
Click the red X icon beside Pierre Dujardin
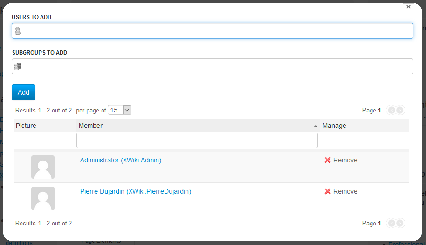[328, 191]
